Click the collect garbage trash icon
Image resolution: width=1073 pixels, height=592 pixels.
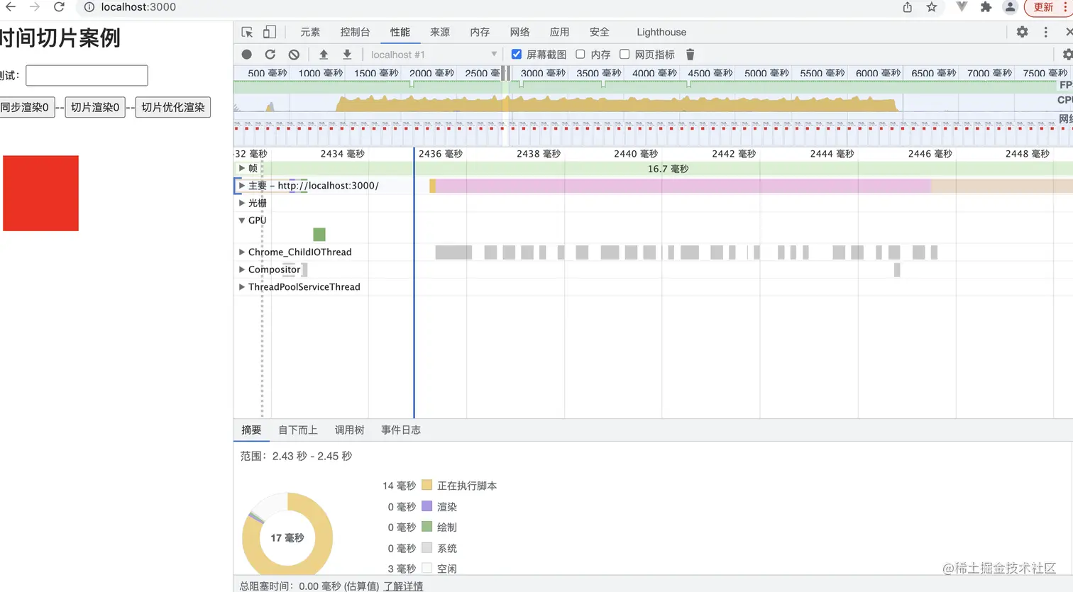pos(690,55)
